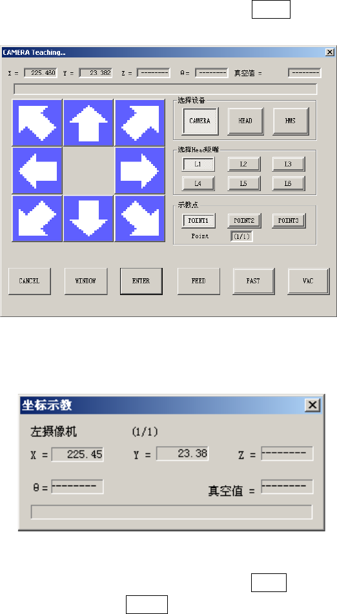Jog diagonally with the up-right arrow
Viewport: 337px width, 614px height.
tap(139, 123)
